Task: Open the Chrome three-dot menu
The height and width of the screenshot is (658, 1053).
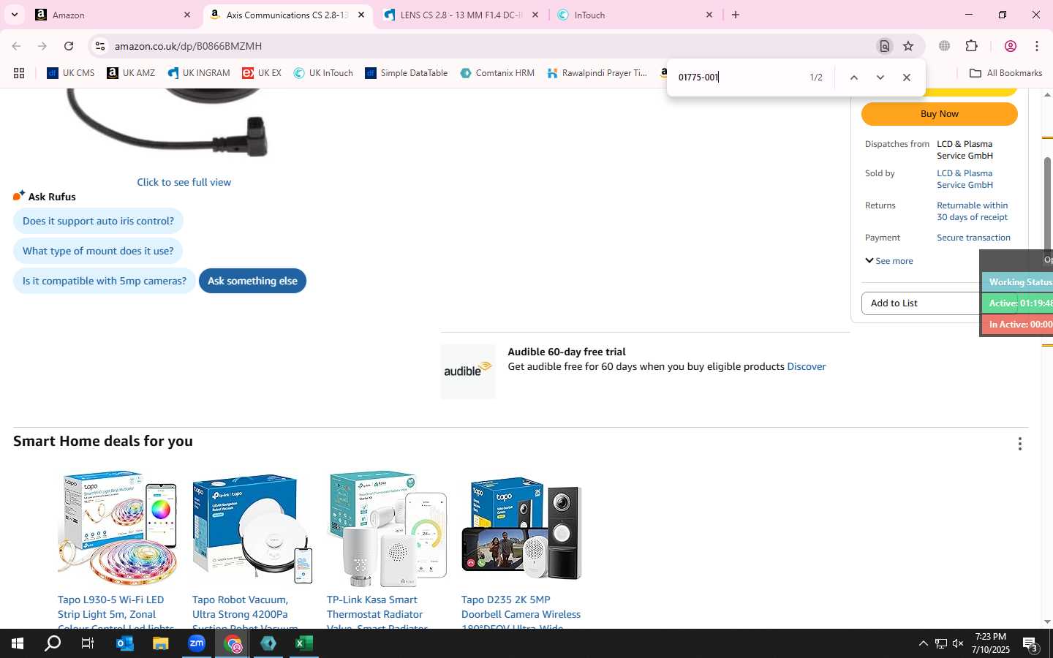Action: [1037, 46]
